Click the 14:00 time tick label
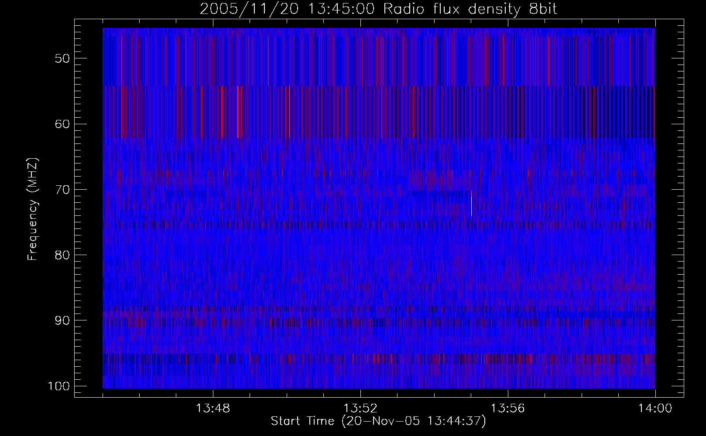The height and width of the screenshot is (436, 706). [655, 409]
